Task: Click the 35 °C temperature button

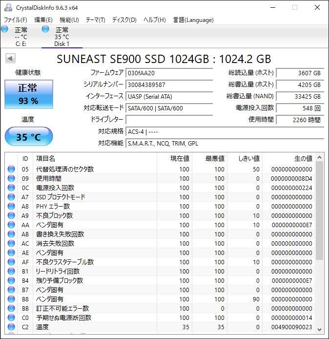Action: coord(29,137)
